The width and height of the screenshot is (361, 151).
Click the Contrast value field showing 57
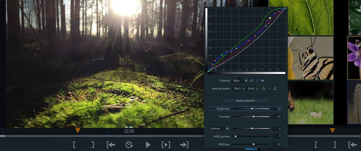(277, 117)
